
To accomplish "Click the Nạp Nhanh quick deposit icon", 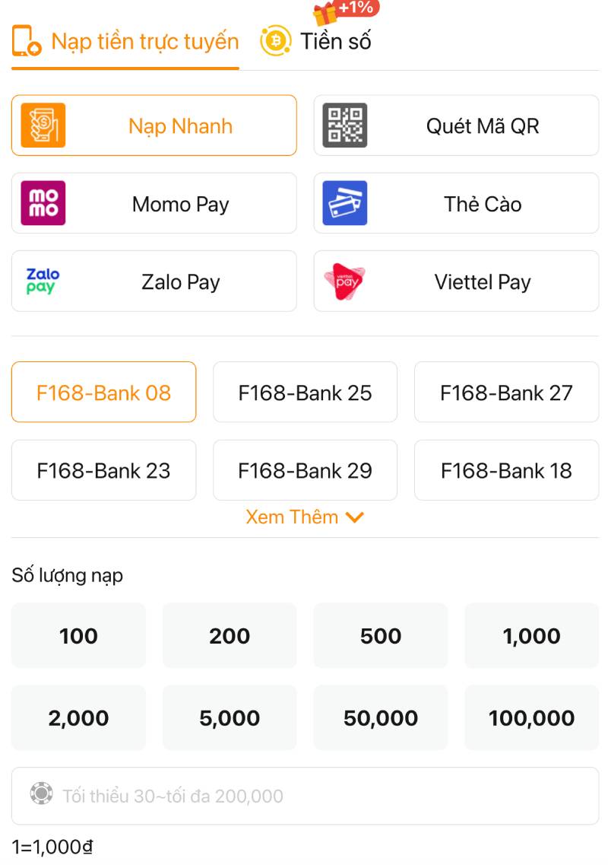I will [x=43, y=126].
